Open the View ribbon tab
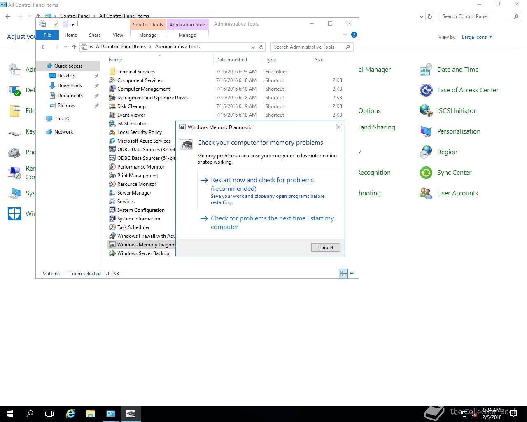 coord(118,35)
